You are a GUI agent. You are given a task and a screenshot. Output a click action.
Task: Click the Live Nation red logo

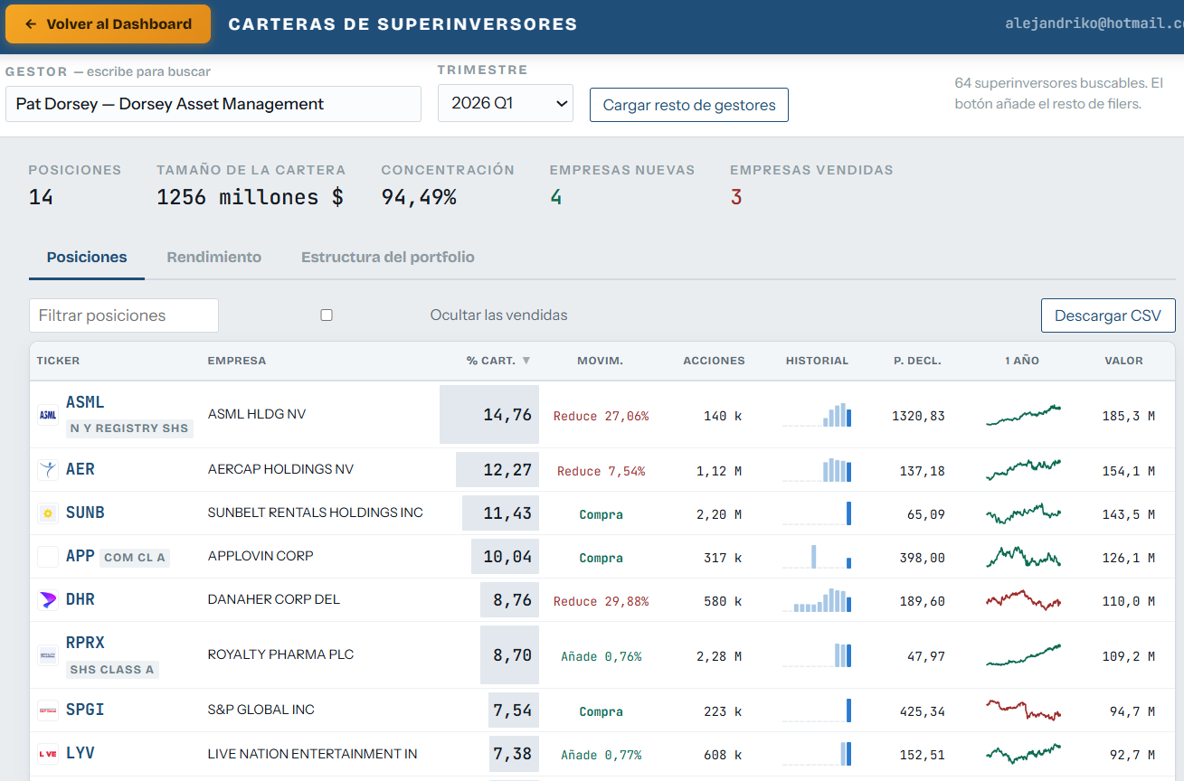(x=48, y=754)
